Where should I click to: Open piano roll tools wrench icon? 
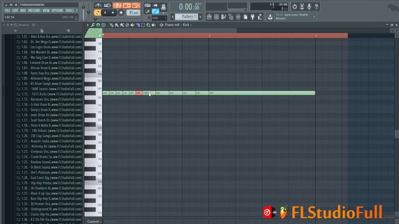tap(93, 25)
